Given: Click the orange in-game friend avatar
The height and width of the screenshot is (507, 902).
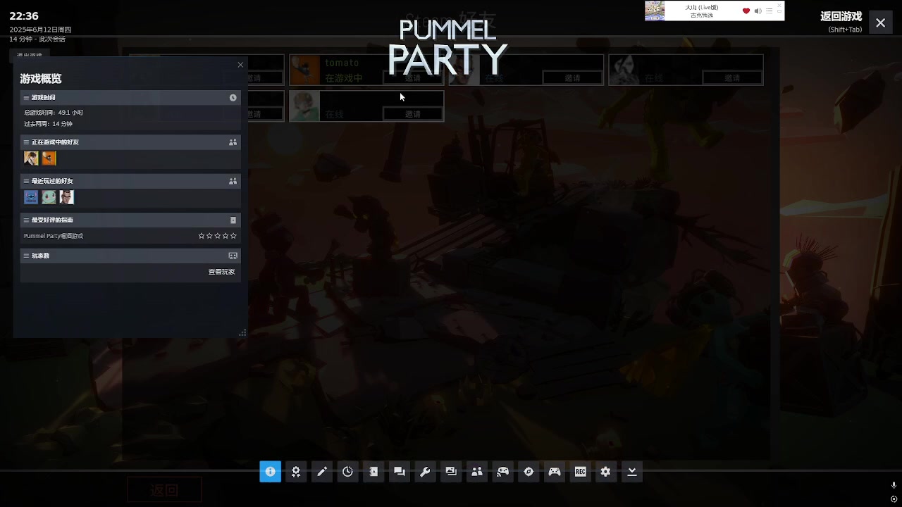Looking at the screenshot, I should [49, 158].
